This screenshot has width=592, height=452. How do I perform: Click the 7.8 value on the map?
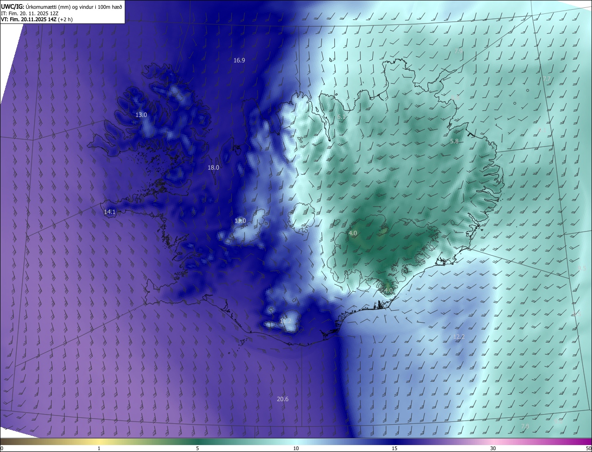tap(525, 426)
